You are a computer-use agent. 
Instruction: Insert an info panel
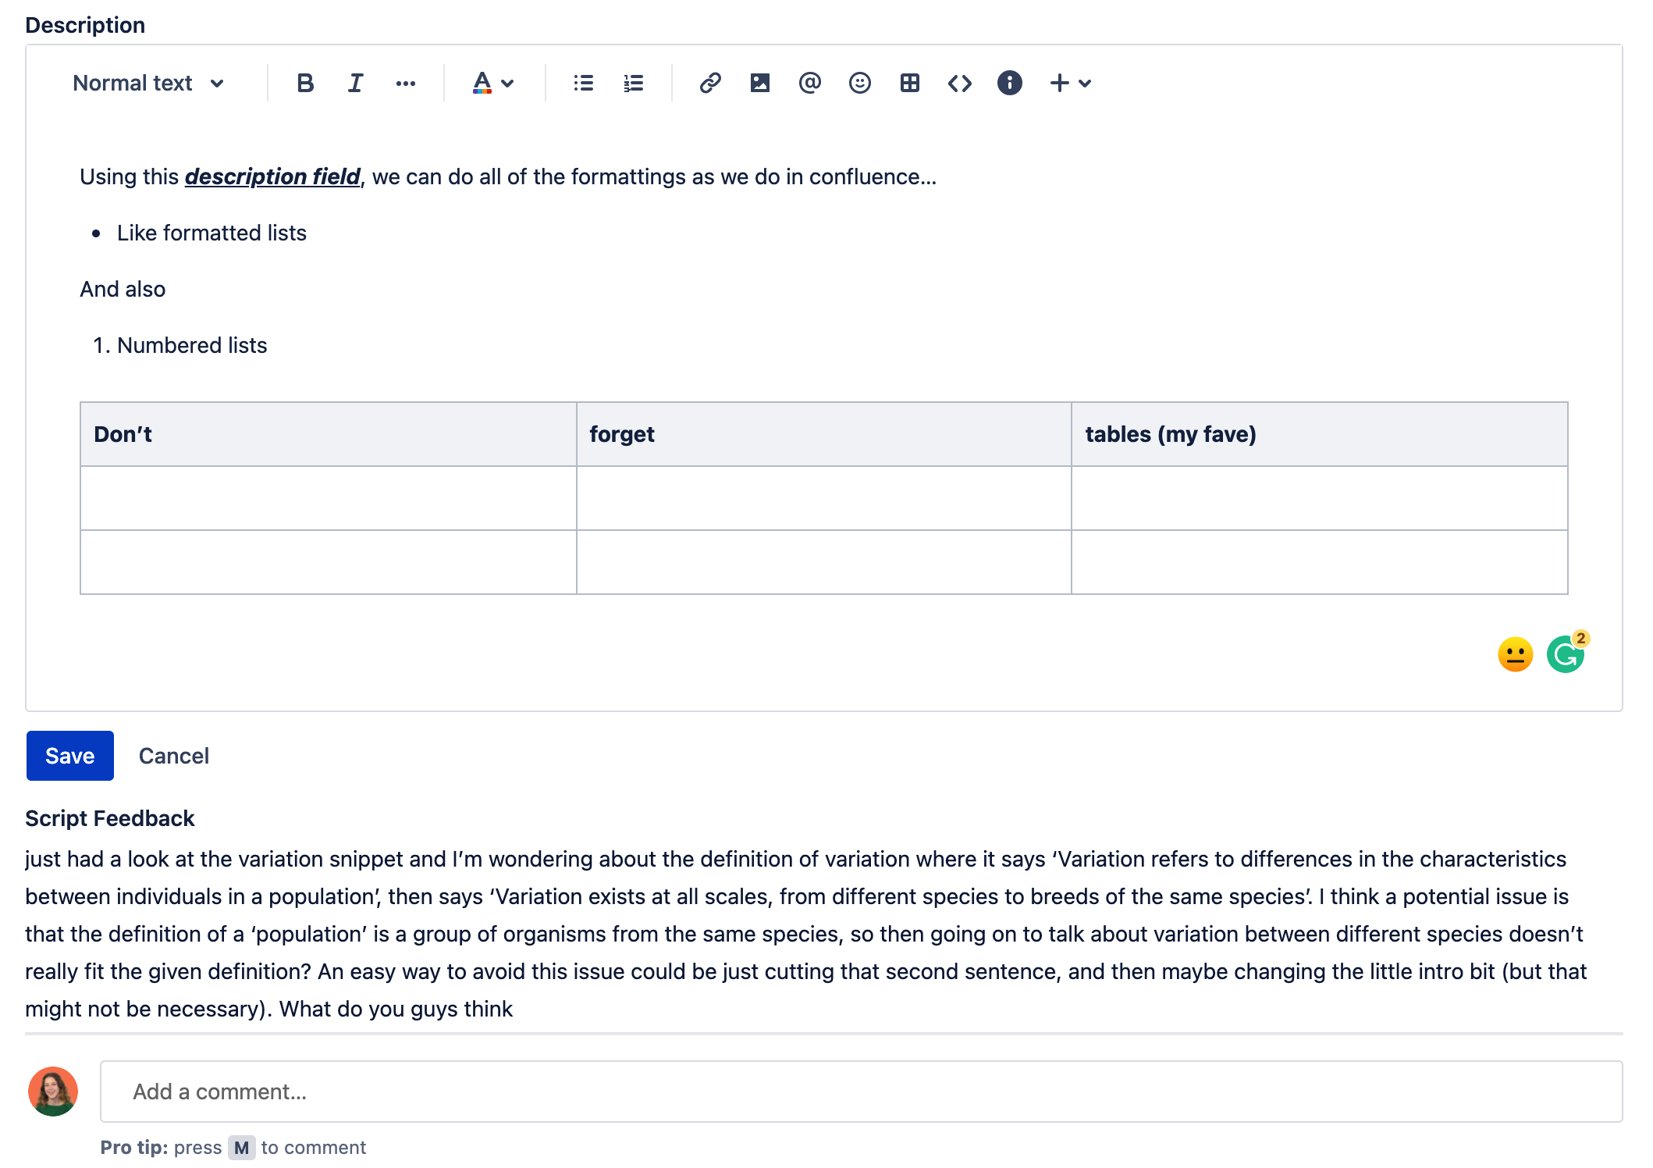[1009, 83]
